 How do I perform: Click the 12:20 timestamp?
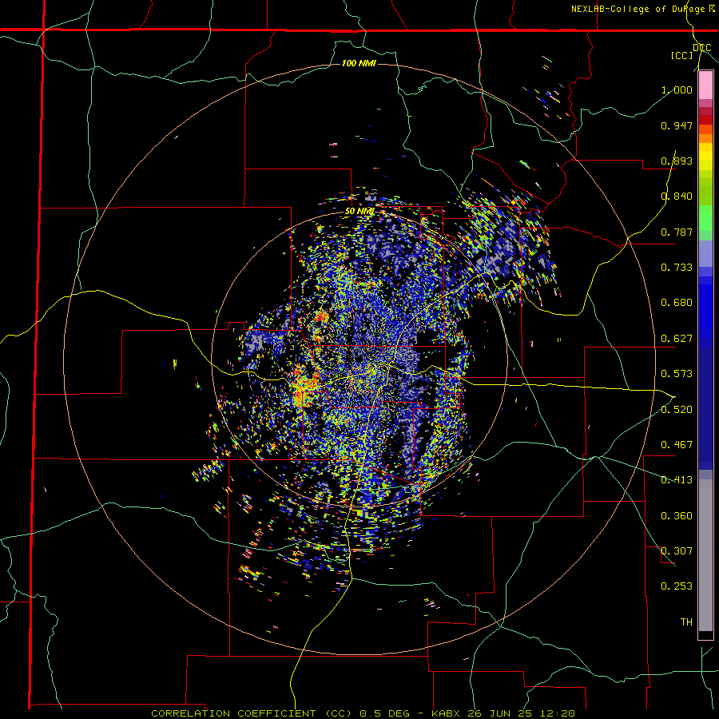click(556, 713)
